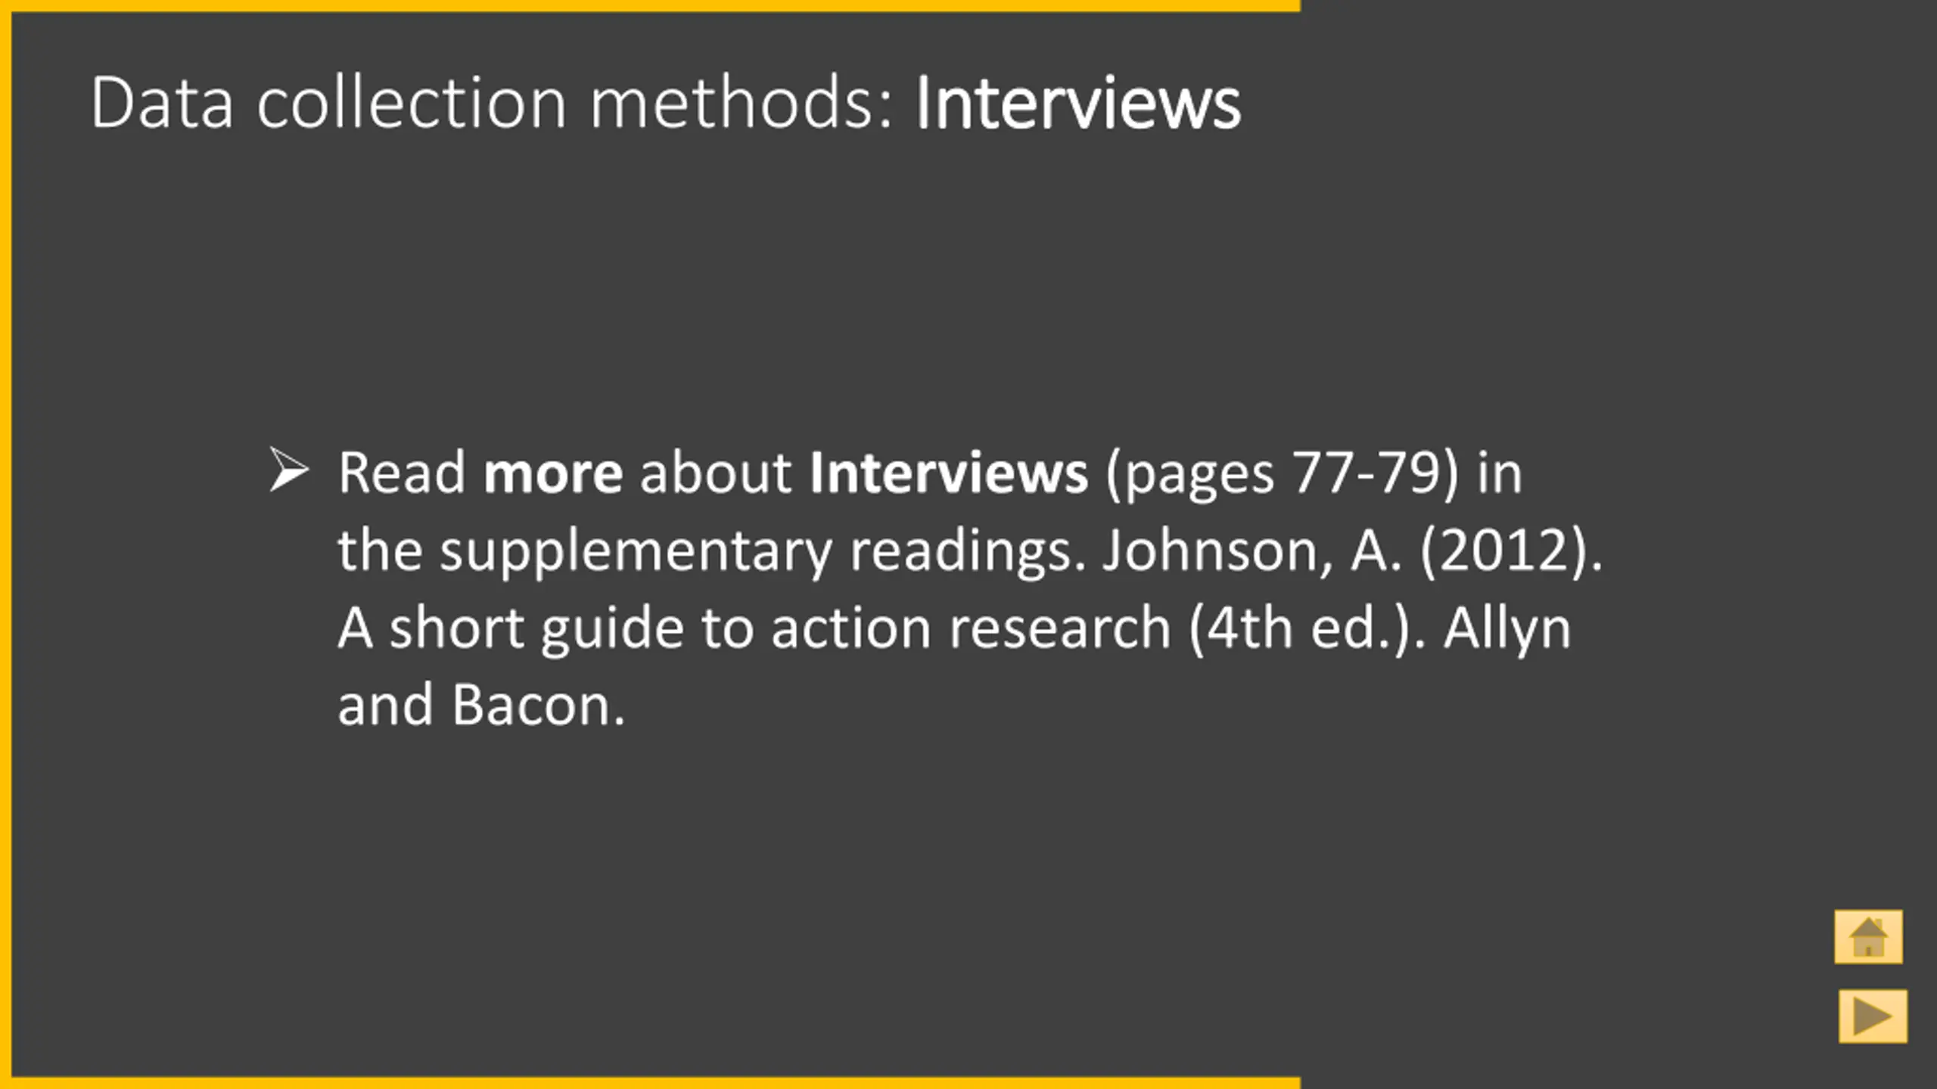The width and height of the screenshot is (1937, 1089).
Task: Select the arrow bullet marker before Read
Action: coord(289,470)
